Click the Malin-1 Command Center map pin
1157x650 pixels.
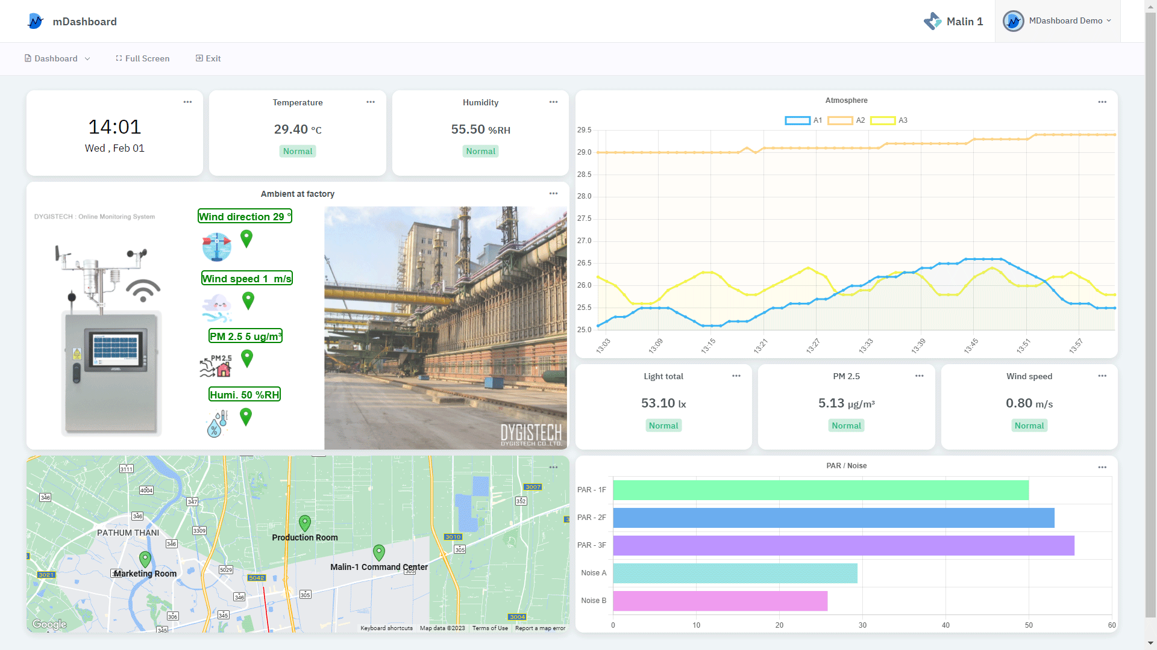point(379,551)
